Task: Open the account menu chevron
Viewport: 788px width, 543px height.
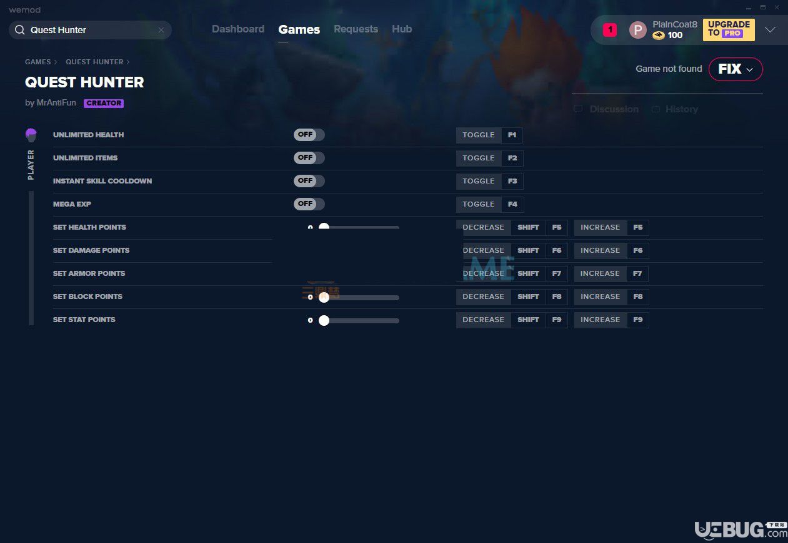Action: coord(770,30)
